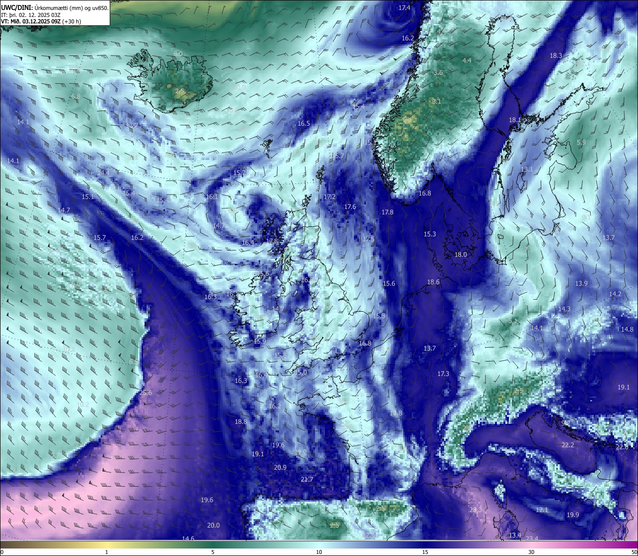Click the dark blue section of colorbar near 15
Viewport: 638px width, 556px height.
[x=425, y=545]
